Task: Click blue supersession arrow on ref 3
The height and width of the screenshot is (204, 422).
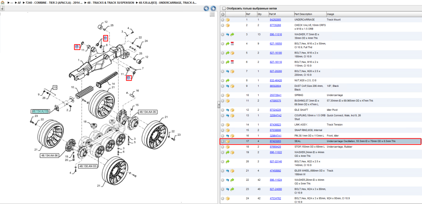Action: 227,35
